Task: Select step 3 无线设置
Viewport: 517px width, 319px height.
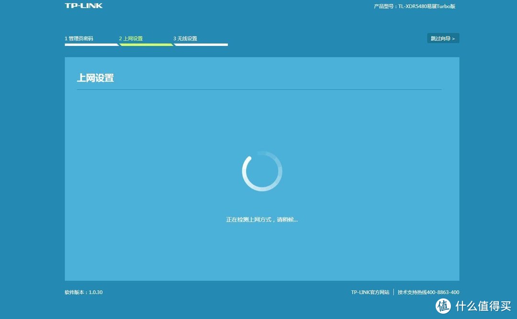Action: 185,38
